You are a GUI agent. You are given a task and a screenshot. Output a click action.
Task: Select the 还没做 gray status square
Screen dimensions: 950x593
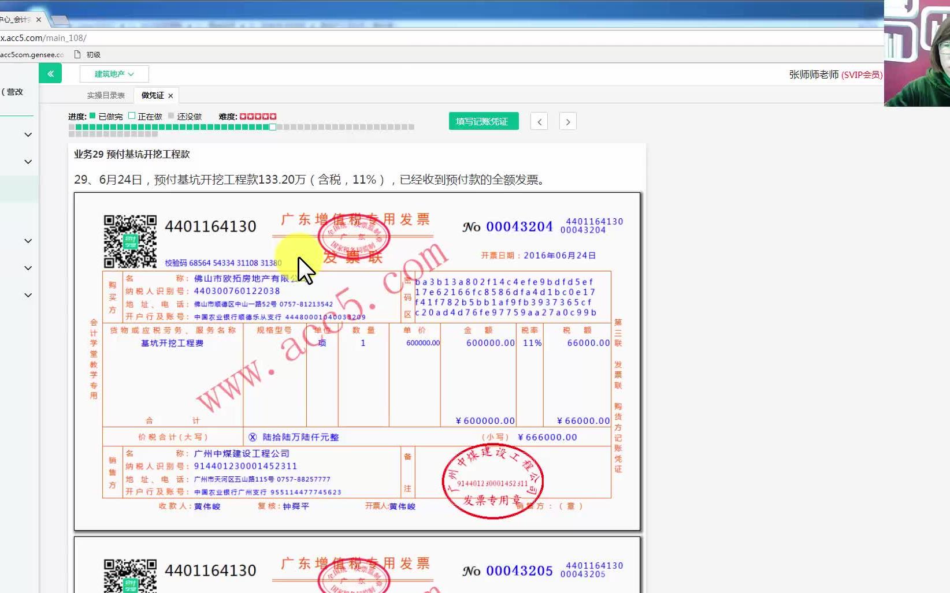[x=171, y=115]
